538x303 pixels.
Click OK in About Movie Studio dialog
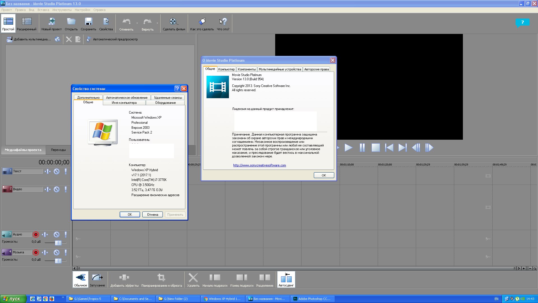click(324, 175)
